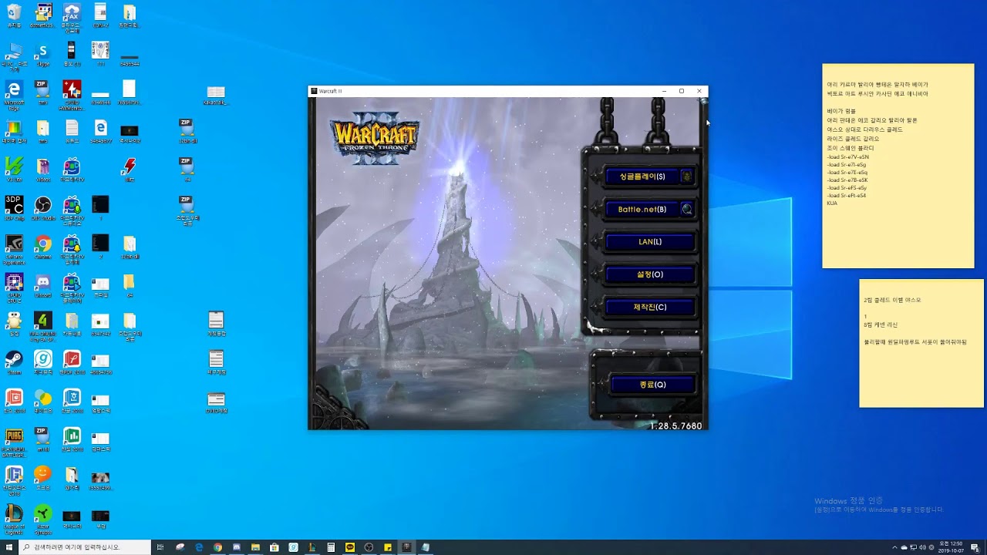Open the notification center icon

pos(975,547)
